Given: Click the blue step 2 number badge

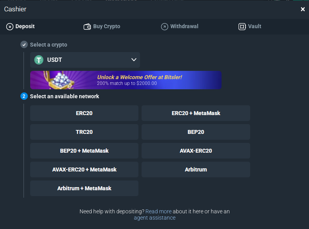Looking at the screenshot, I should 24,96.
